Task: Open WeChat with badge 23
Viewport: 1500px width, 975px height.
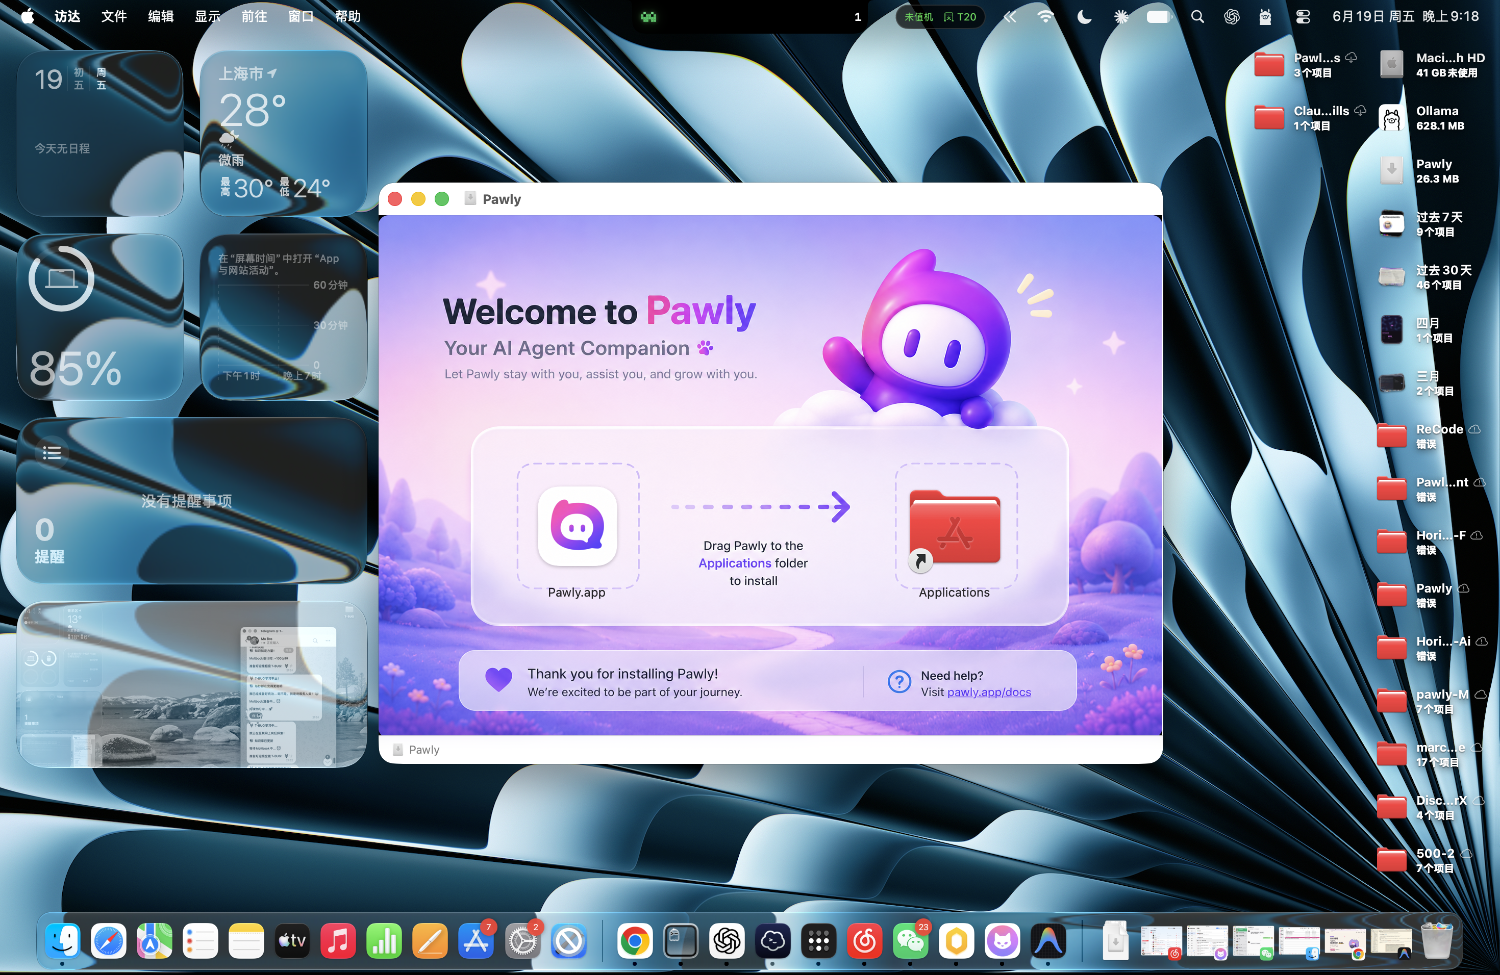Action: click(911, 942)
